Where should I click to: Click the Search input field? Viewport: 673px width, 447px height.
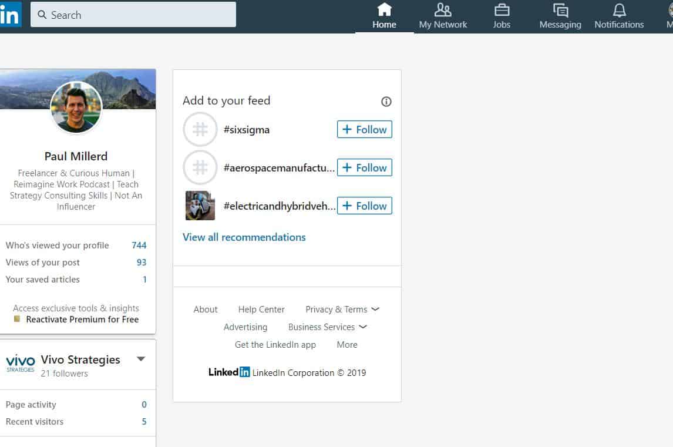(133, 15)
